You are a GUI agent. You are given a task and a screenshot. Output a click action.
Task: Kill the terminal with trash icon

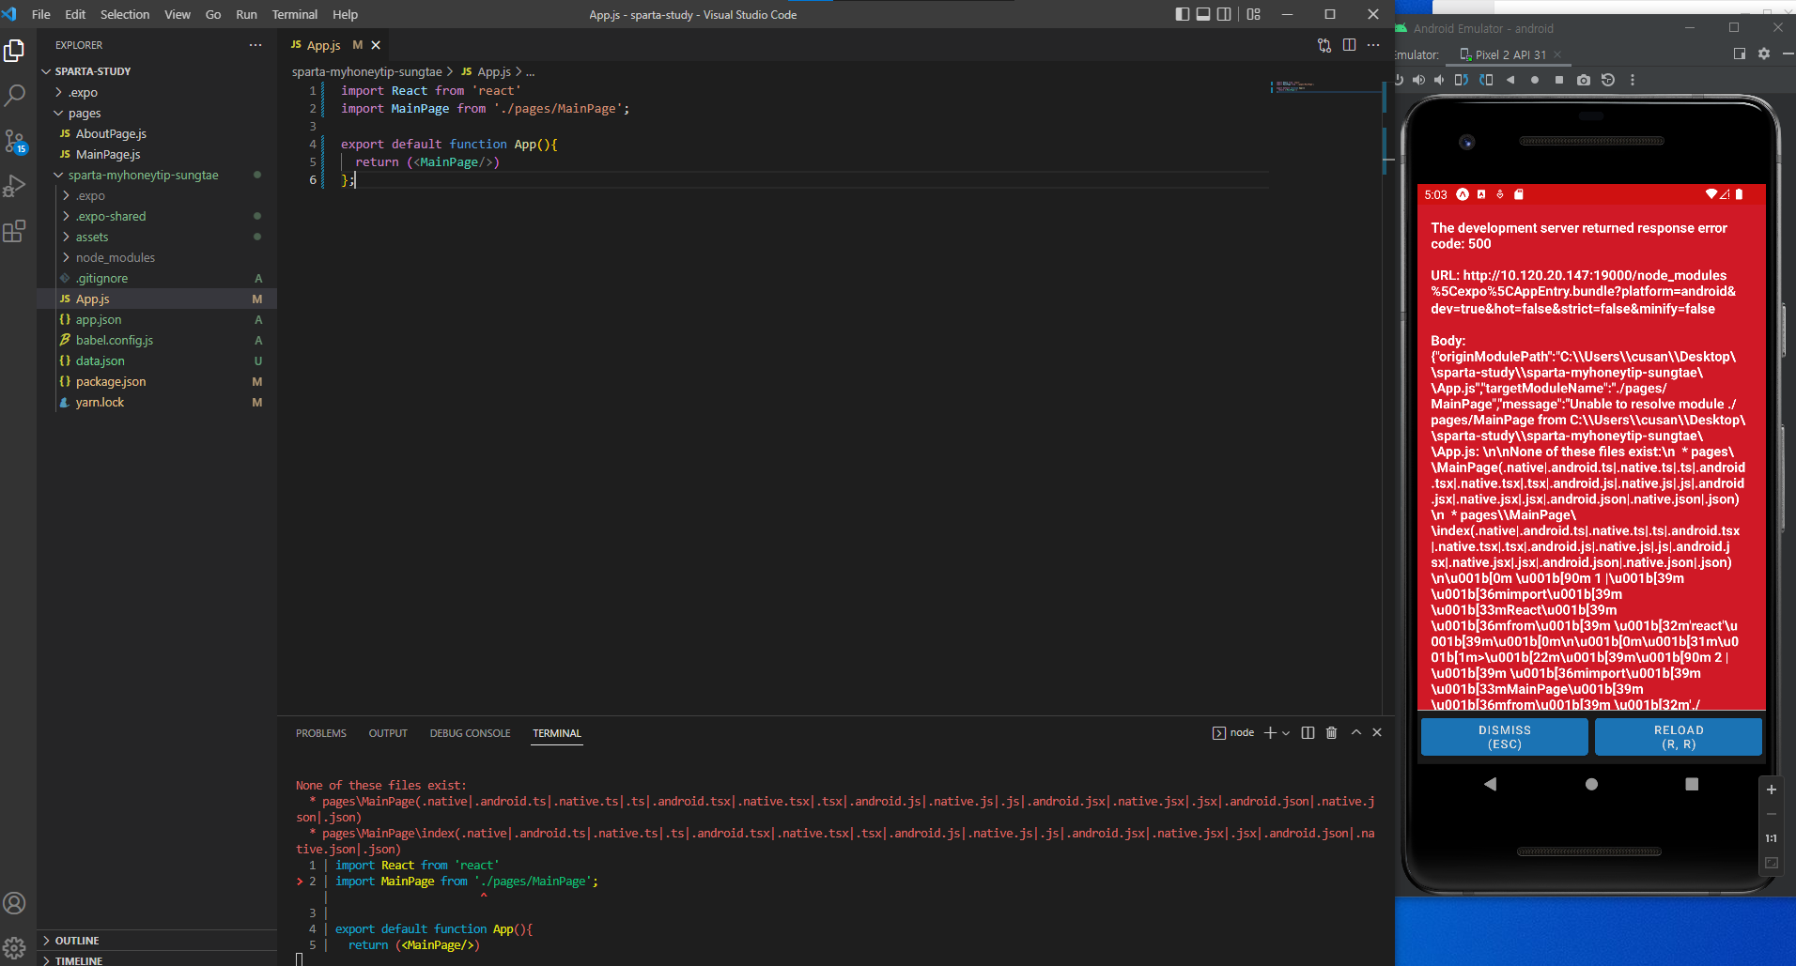pyautogui.click(x=1331, y=733)
